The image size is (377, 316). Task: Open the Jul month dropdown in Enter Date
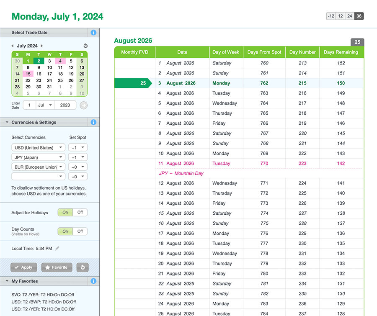45,105
